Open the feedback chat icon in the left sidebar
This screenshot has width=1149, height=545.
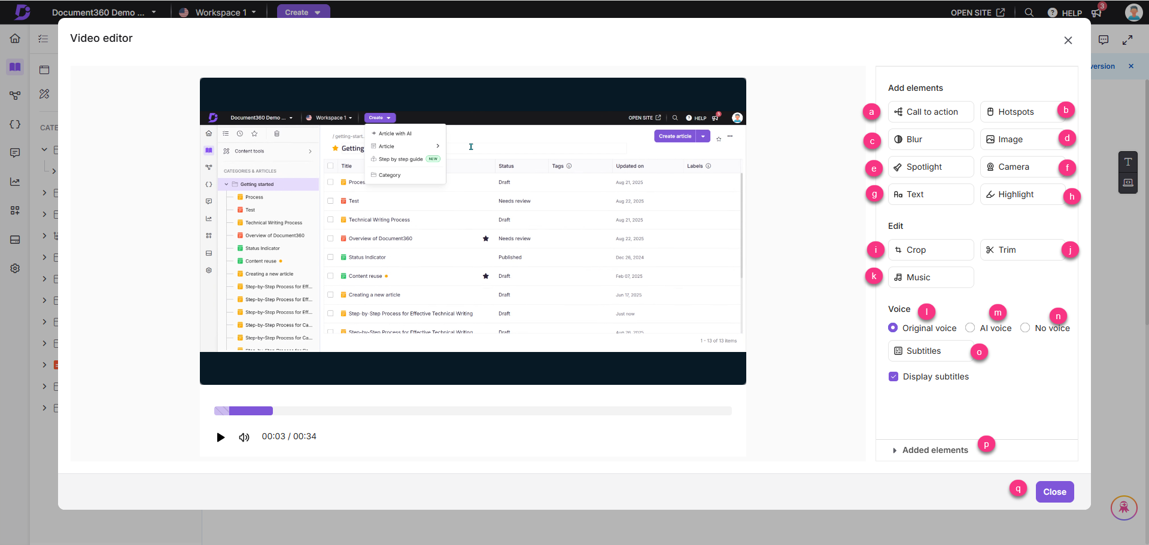[15, 153]
